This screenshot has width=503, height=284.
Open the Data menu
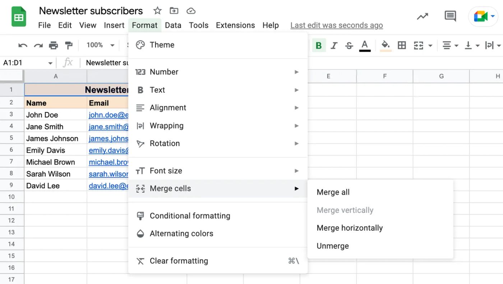coord(173,25)
